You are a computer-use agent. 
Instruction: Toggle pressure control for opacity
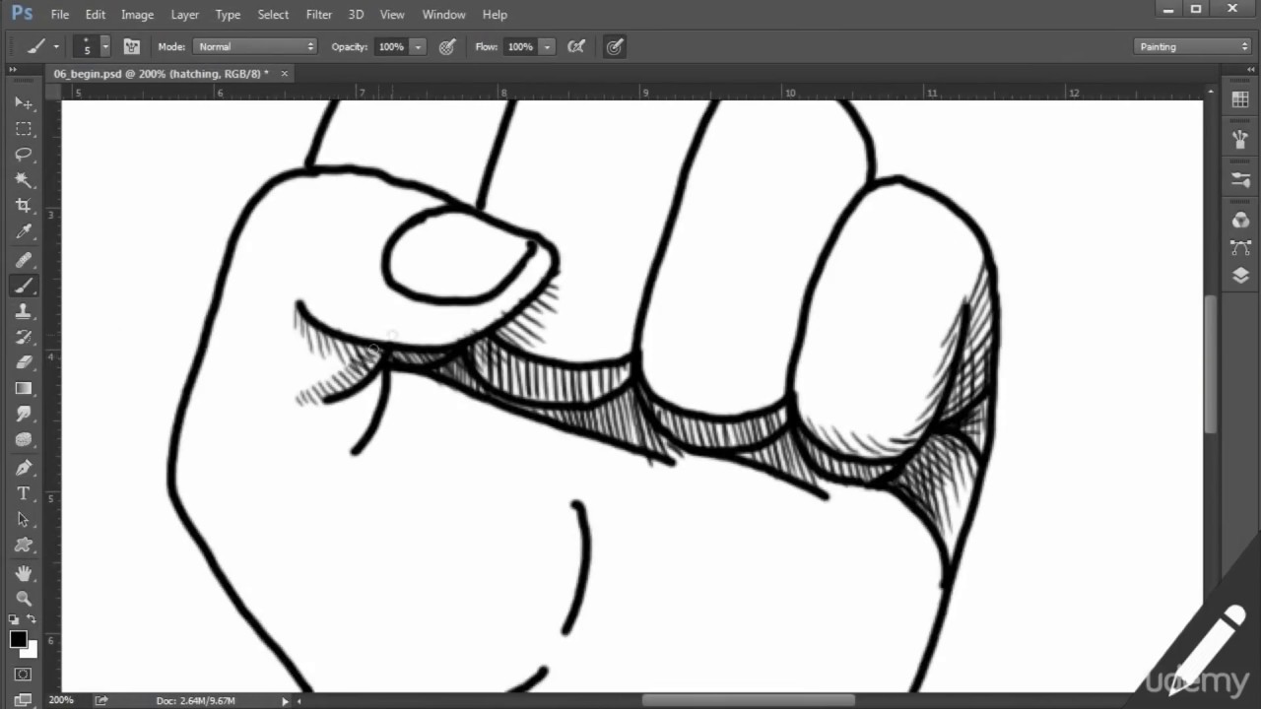point(447,46)
